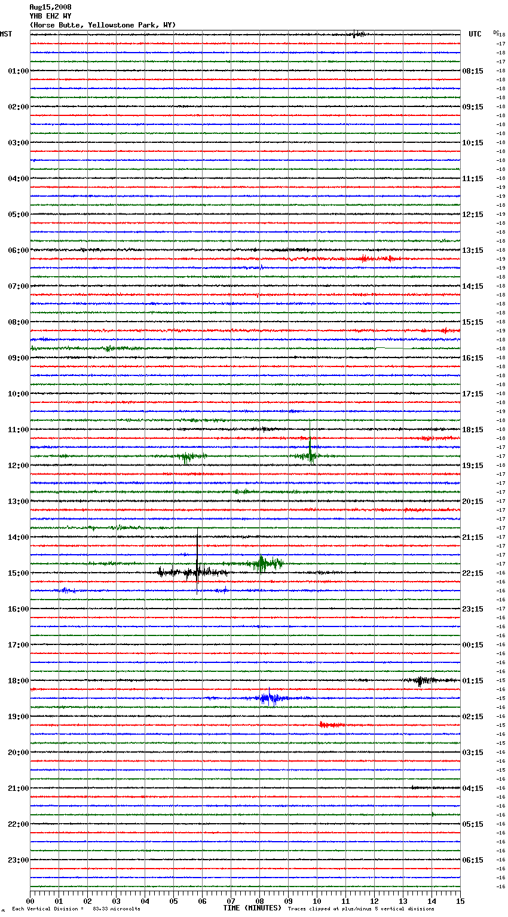Click the 18:15 UTC time label

(473, 430)
